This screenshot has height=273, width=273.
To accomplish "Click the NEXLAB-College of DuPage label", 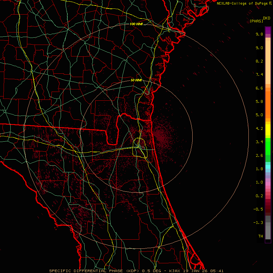I will click(242, 3).
